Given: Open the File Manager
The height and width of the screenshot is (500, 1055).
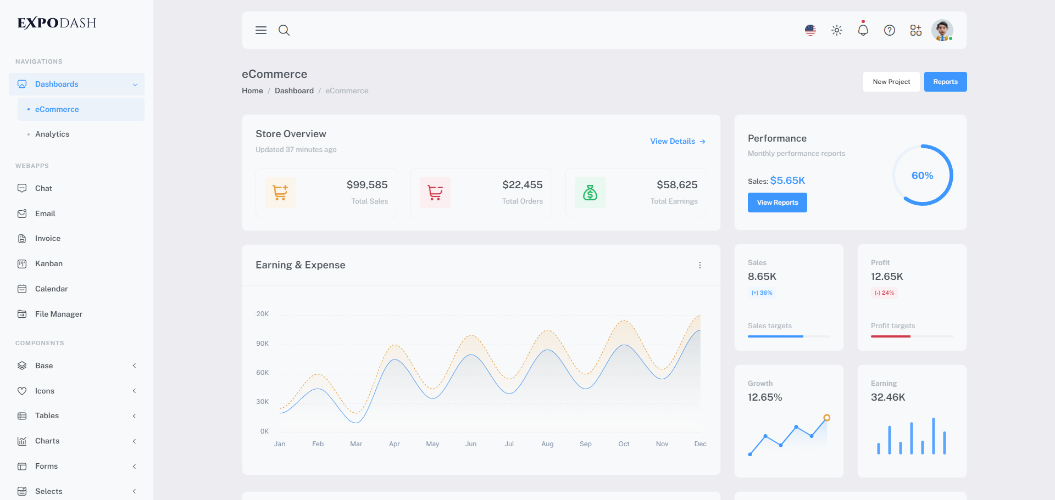Looking at the screenshot, I should 57,313.
